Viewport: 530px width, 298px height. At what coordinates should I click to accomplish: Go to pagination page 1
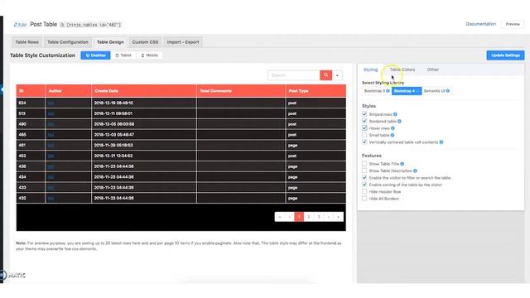click(299, 217)
